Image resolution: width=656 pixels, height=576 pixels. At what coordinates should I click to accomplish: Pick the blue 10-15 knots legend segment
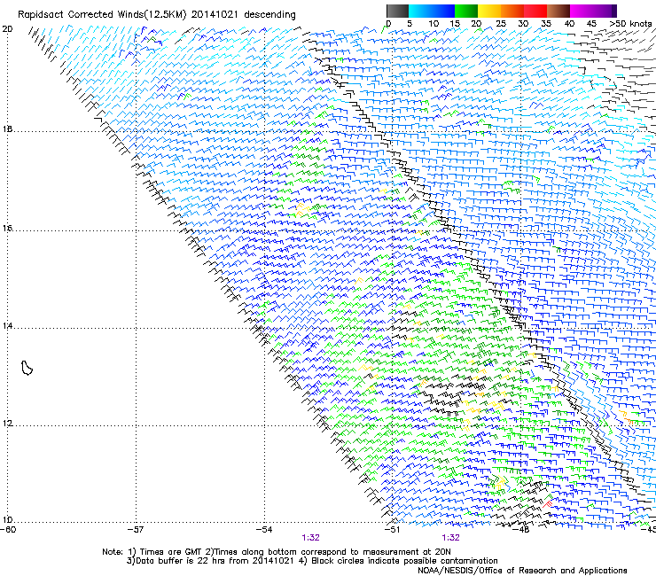tap(443, 11)
